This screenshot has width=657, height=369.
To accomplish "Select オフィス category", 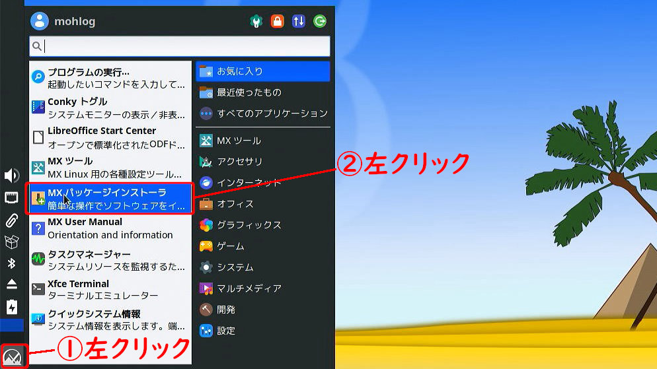I will [x=263, y=204].
